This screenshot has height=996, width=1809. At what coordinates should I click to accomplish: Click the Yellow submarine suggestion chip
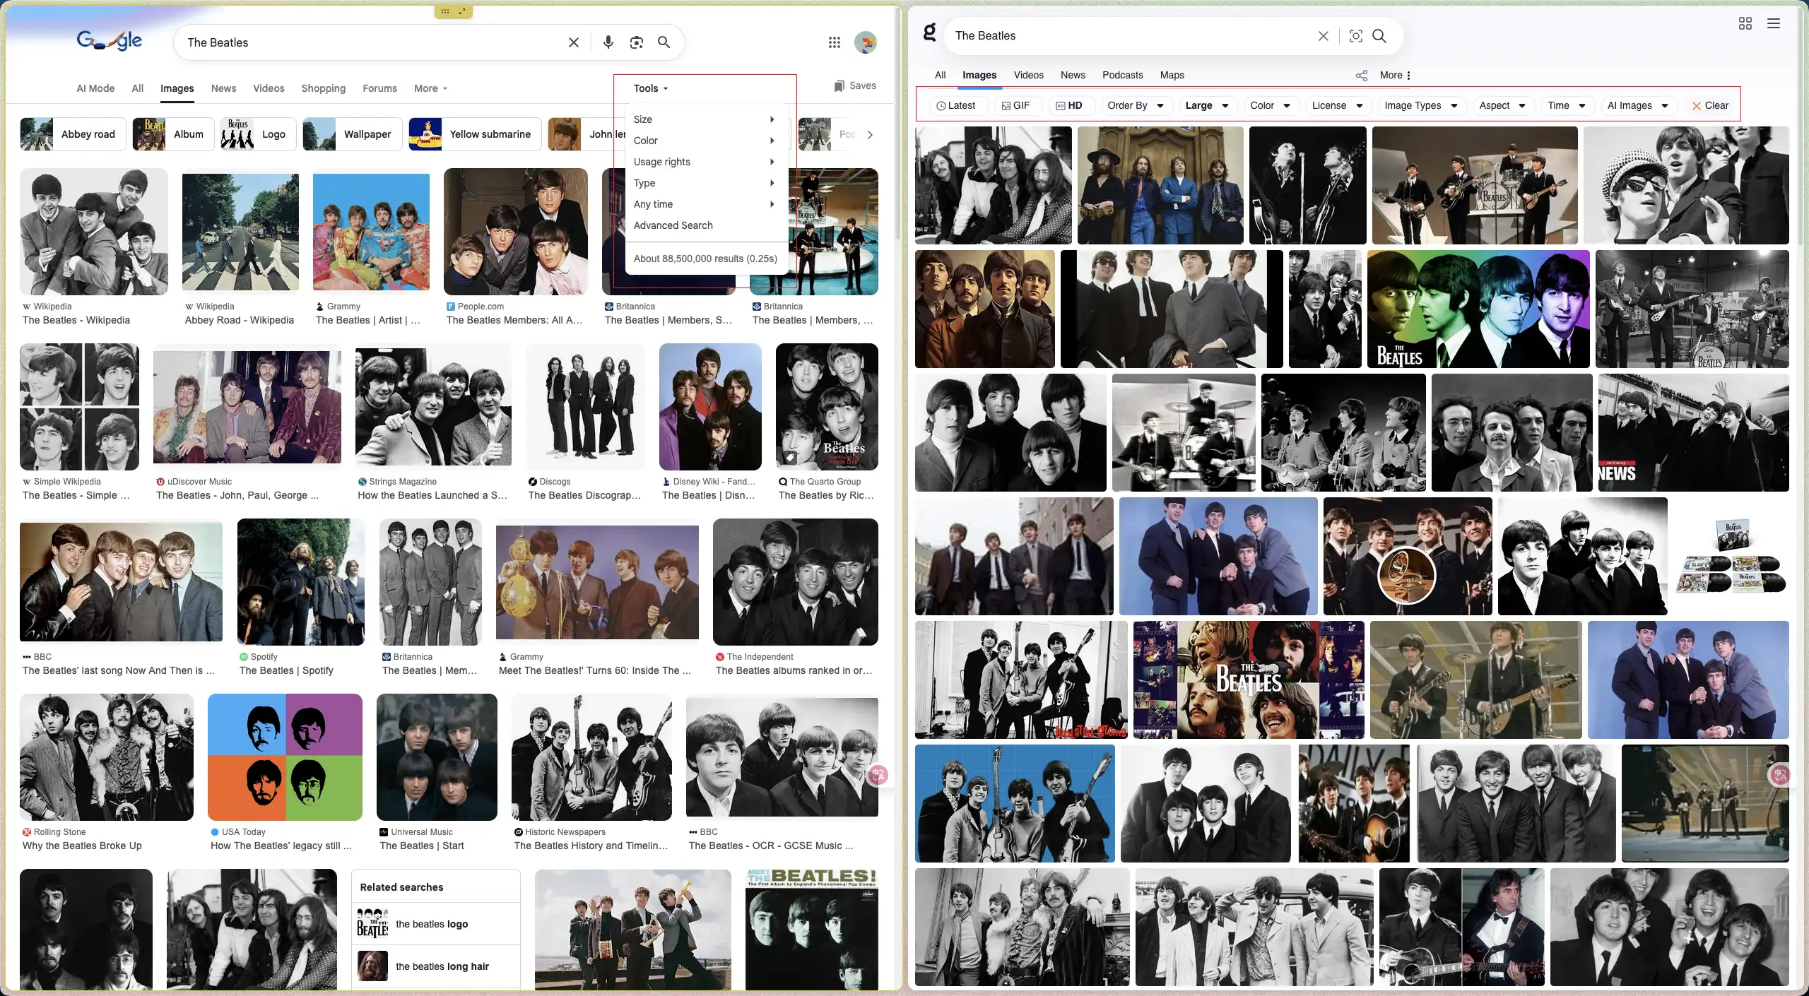pos(475,134)
